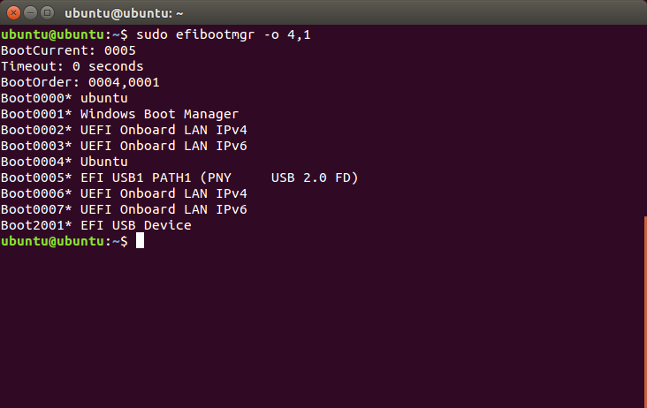Image resolution: width=647 pixels, height=408 pixels.
Task: Minimize the terminal window
Action: tap(31, 13)
